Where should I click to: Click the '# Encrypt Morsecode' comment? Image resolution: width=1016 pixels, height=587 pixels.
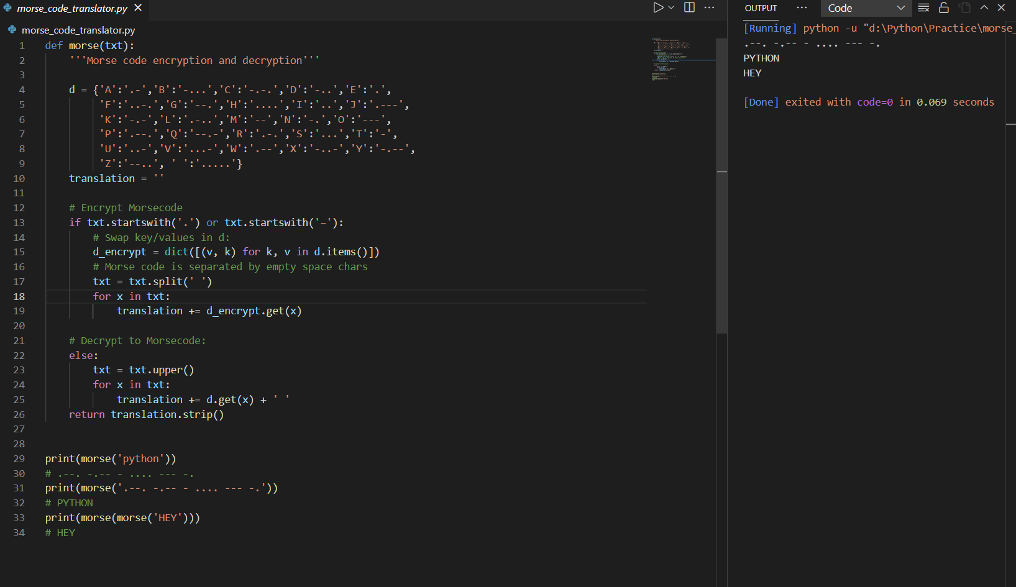(126, 207)
